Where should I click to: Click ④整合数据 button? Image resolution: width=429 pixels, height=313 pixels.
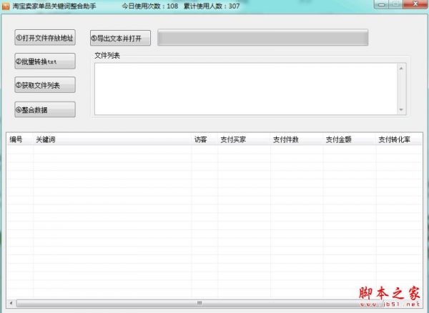pyautogui.click(x=45, y=109)
